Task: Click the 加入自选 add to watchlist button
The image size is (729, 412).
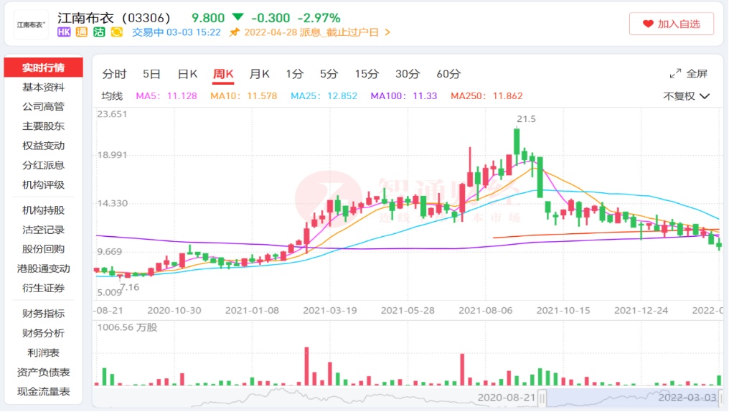Action: (x=672, y=24)
